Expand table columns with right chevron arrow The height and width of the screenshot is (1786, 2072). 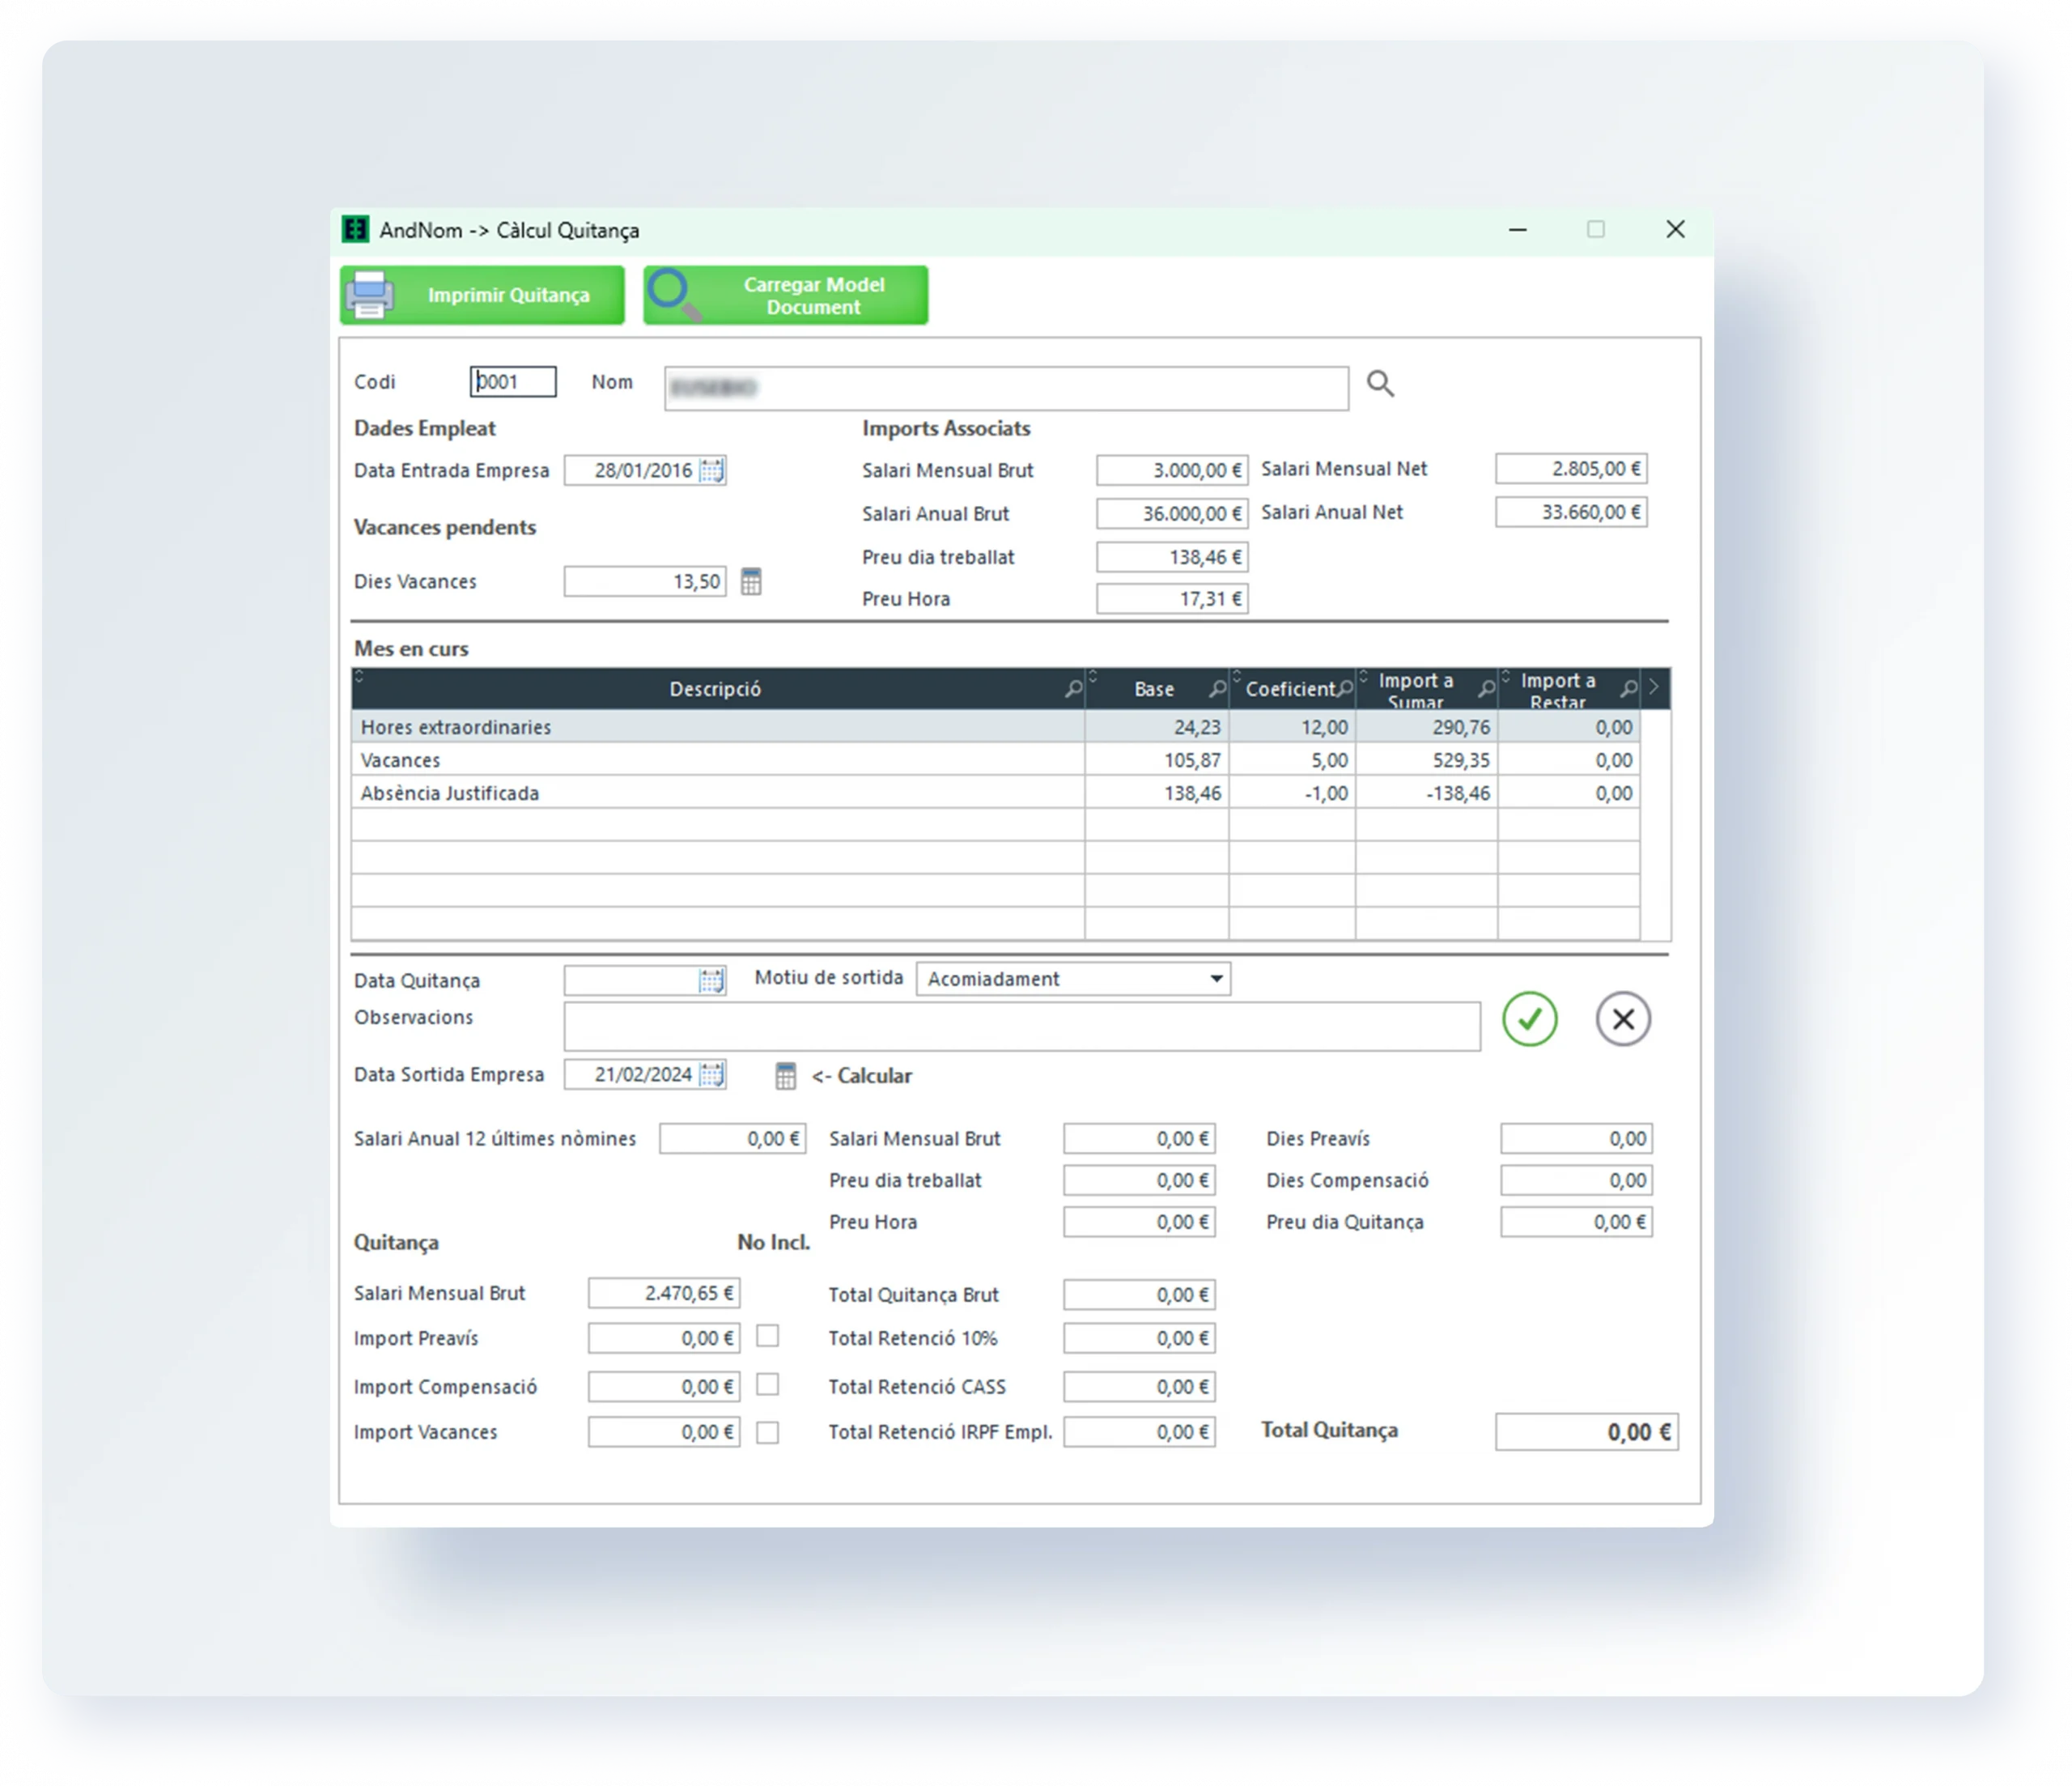[1653, 687]
